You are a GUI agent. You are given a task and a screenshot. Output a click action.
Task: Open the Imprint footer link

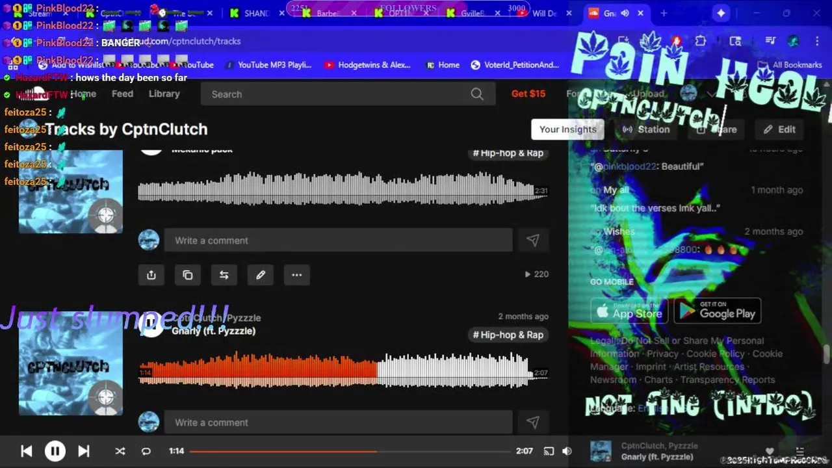click(x=651, y=367)
